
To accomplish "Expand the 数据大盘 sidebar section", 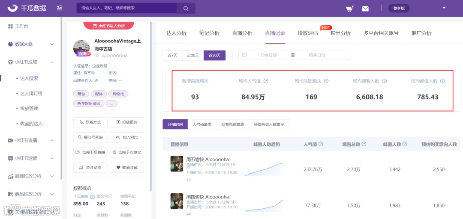I will [31, 44].
